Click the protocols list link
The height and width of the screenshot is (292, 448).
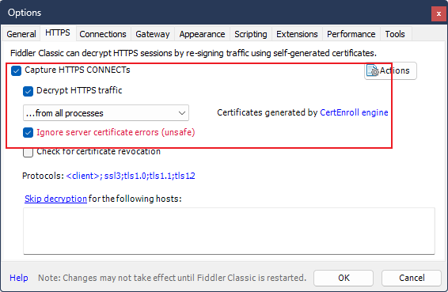pyautogui.click(x=131, y=176)
